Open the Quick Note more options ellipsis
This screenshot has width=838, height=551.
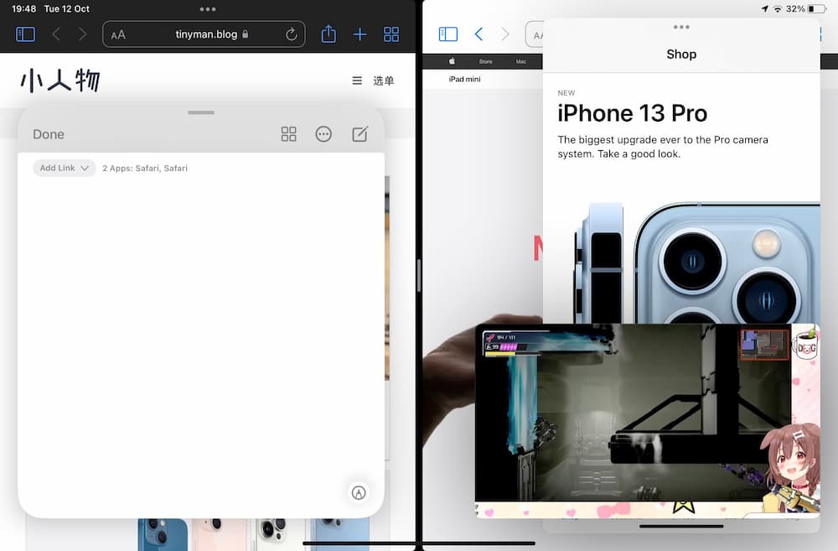click(x=323, y=133)
